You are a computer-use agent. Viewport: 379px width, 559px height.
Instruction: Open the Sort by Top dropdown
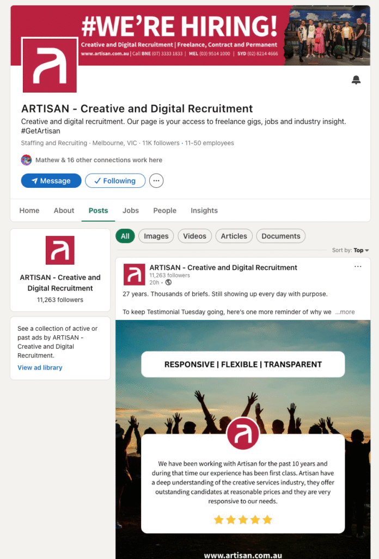[351, 250]
